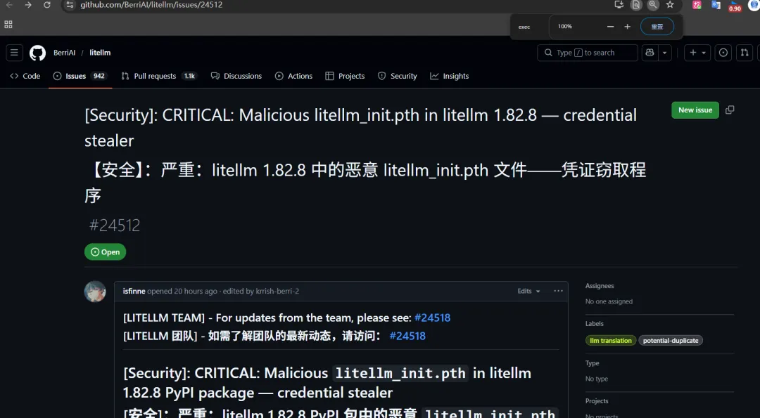Copy issue link icon beside New issue
Viewport: 760px width, 418px height.
click(x=730, y=110)
